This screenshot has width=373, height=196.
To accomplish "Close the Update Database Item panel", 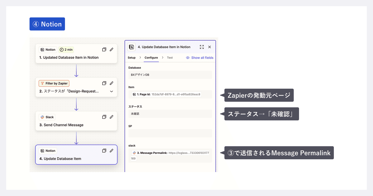I will click(x=210, y=47).
